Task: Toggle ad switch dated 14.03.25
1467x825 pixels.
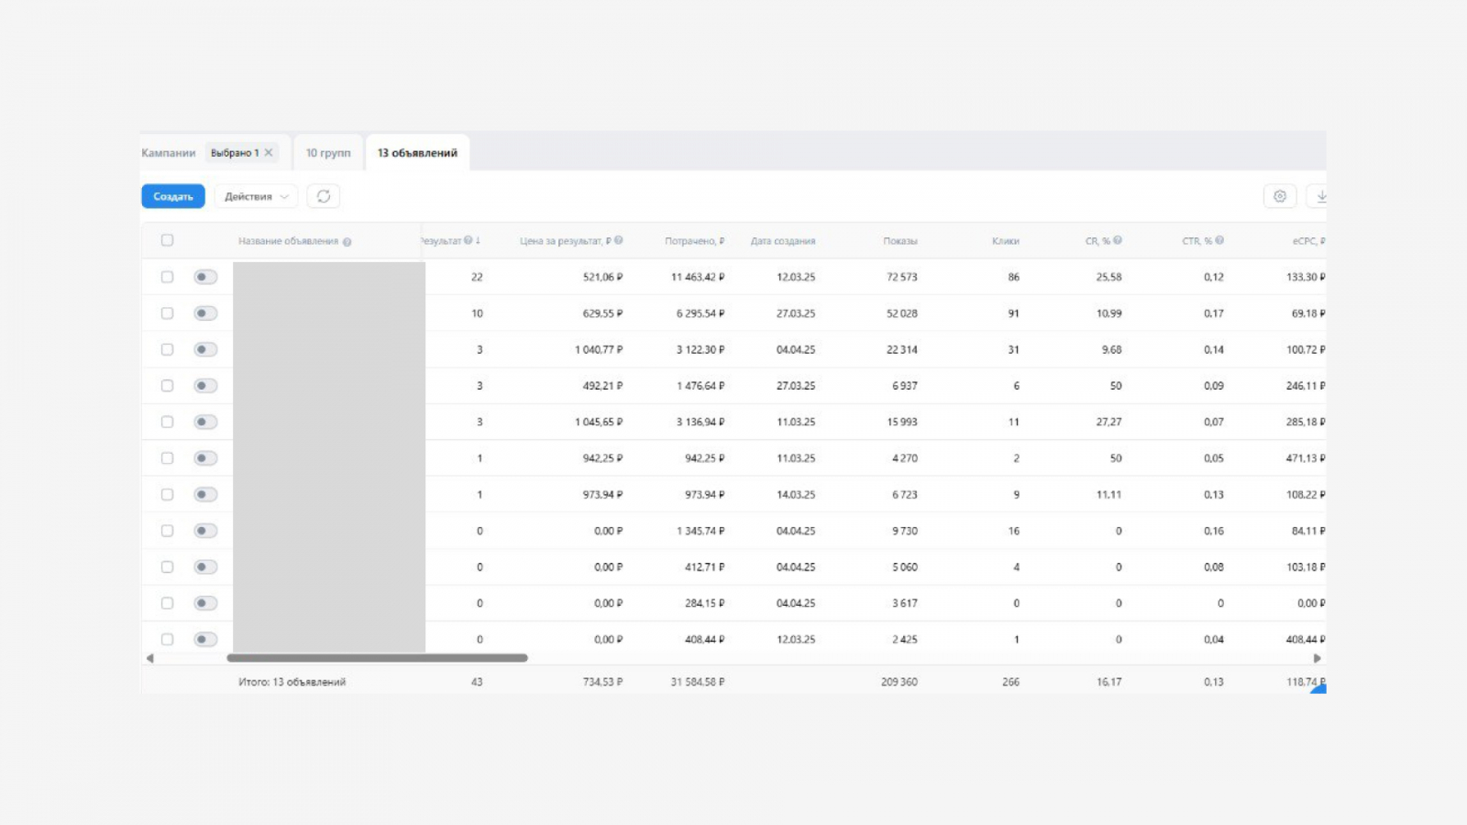Action: [x=205, y=495]
